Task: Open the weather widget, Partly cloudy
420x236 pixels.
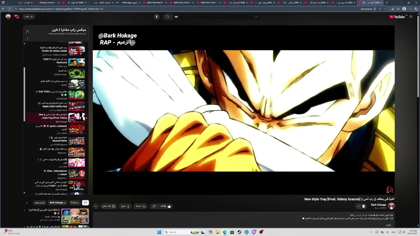Action: click(x=11, y=232)
